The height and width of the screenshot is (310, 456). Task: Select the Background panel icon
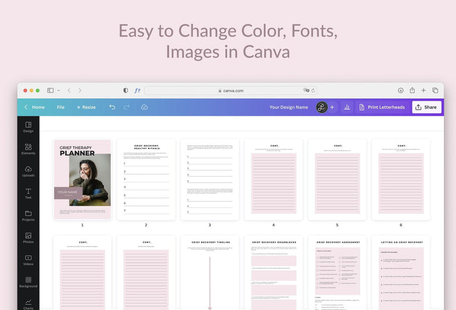pyautogui.click(x=28, y=283)
